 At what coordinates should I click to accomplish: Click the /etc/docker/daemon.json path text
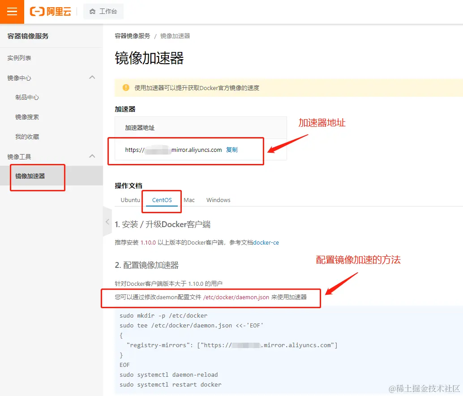(236, 297)
